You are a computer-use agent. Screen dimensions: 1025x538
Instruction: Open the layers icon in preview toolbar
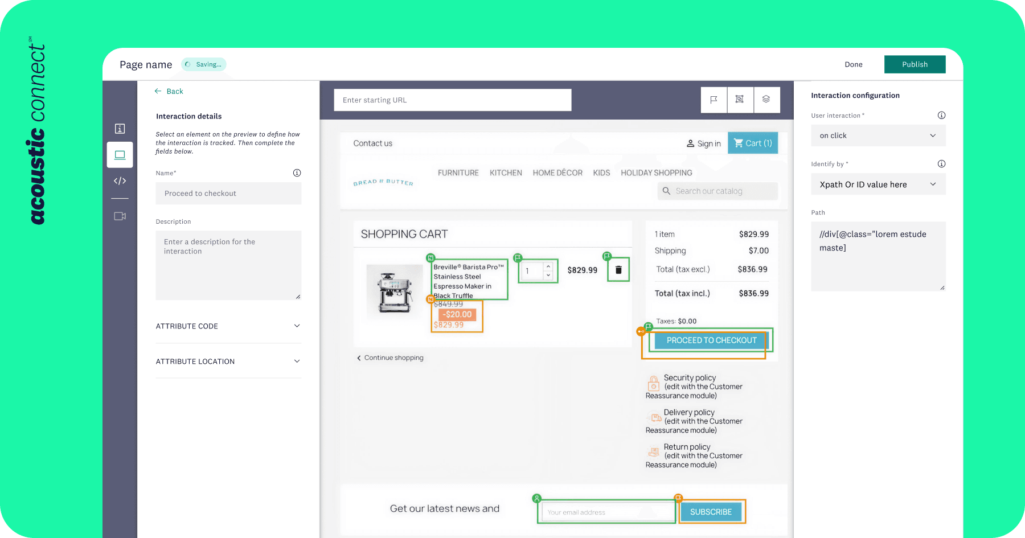coord(766,100)
